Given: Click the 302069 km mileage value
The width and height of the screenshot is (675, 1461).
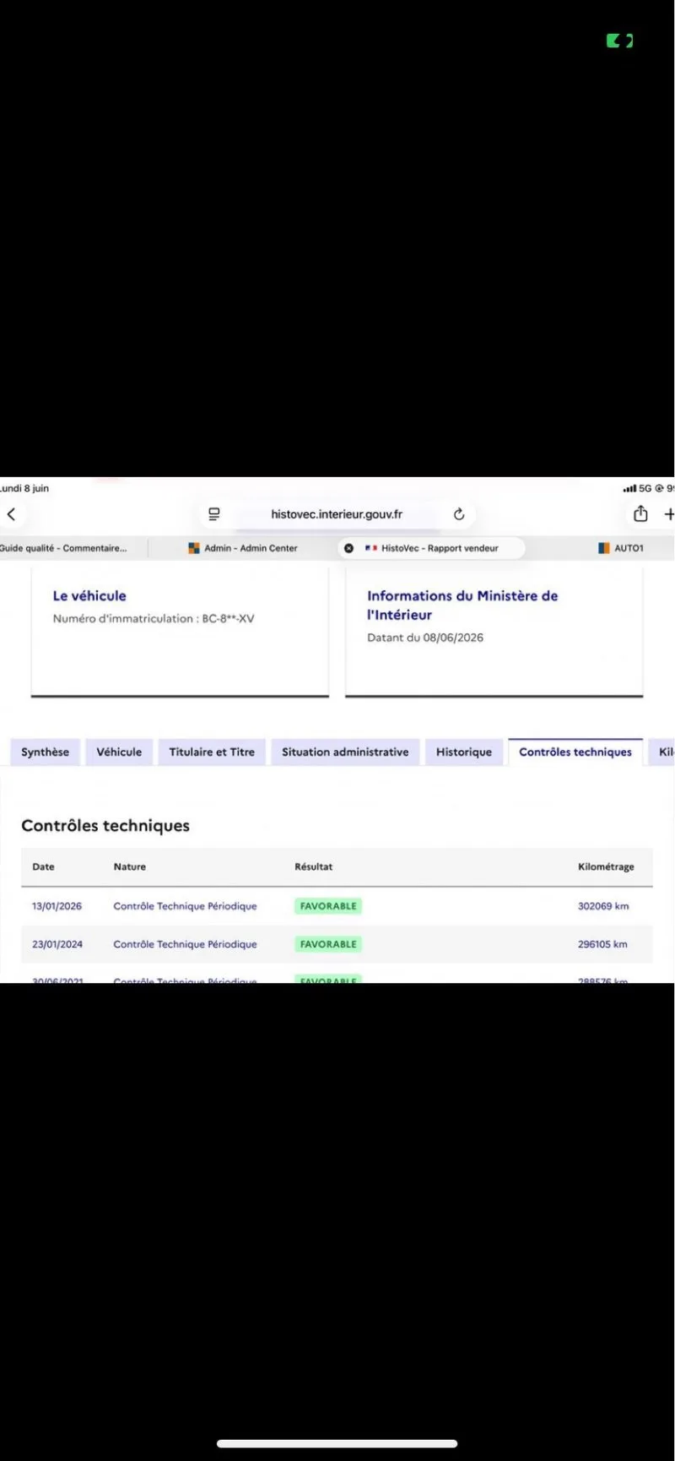Looking at the screenshot, I should 603,906.
